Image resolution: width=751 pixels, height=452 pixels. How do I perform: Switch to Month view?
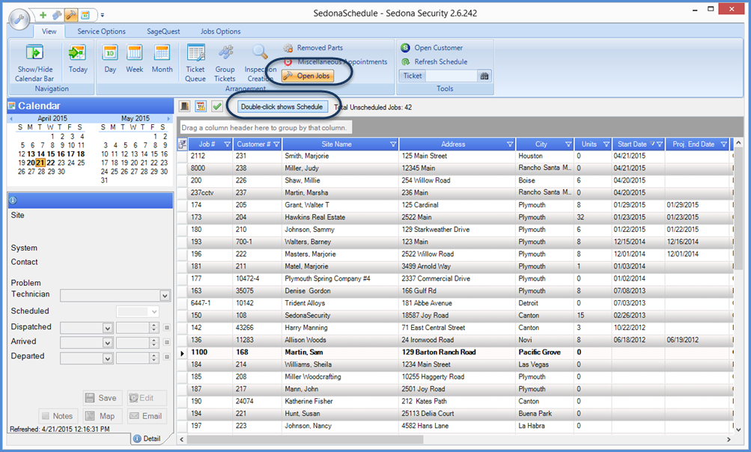[x=162, y=59]
